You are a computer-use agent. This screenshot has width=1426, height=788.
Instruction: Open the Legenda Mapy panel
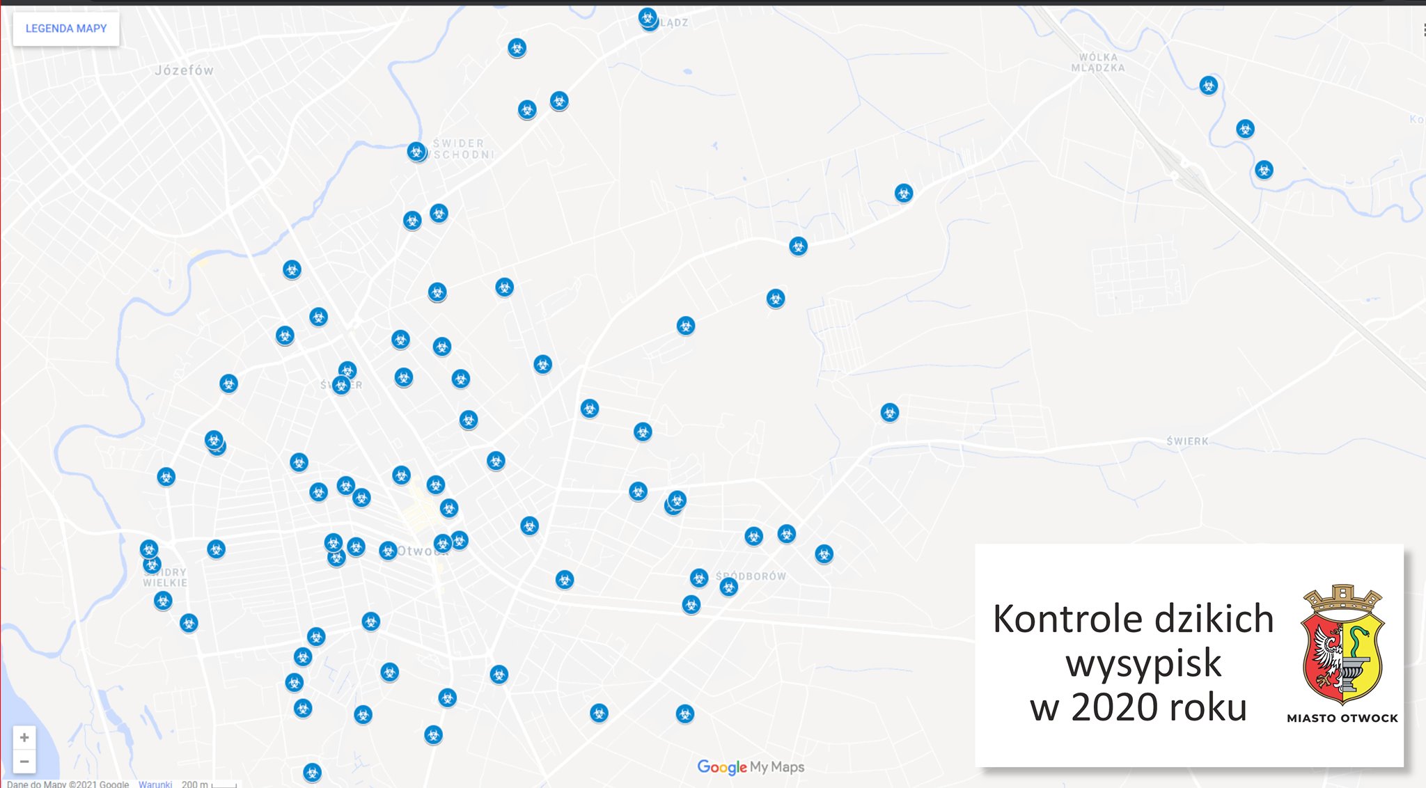pos(66,29)
